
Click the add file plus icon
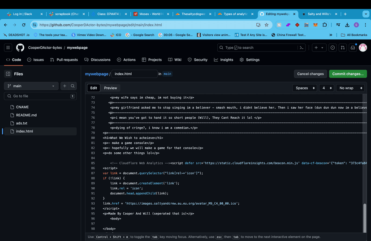coord(65,86)
